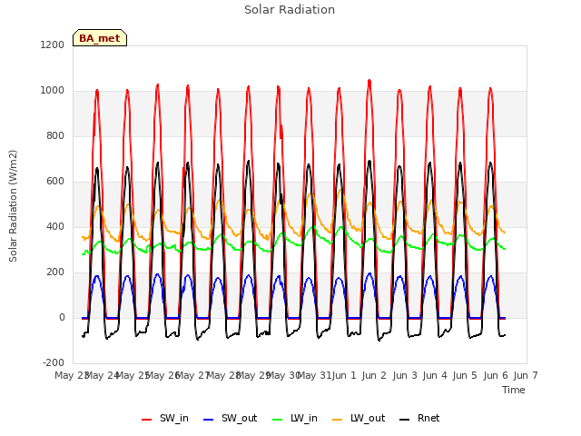Click the highest red SW_in peak at Jun 2

click(369, 81)
